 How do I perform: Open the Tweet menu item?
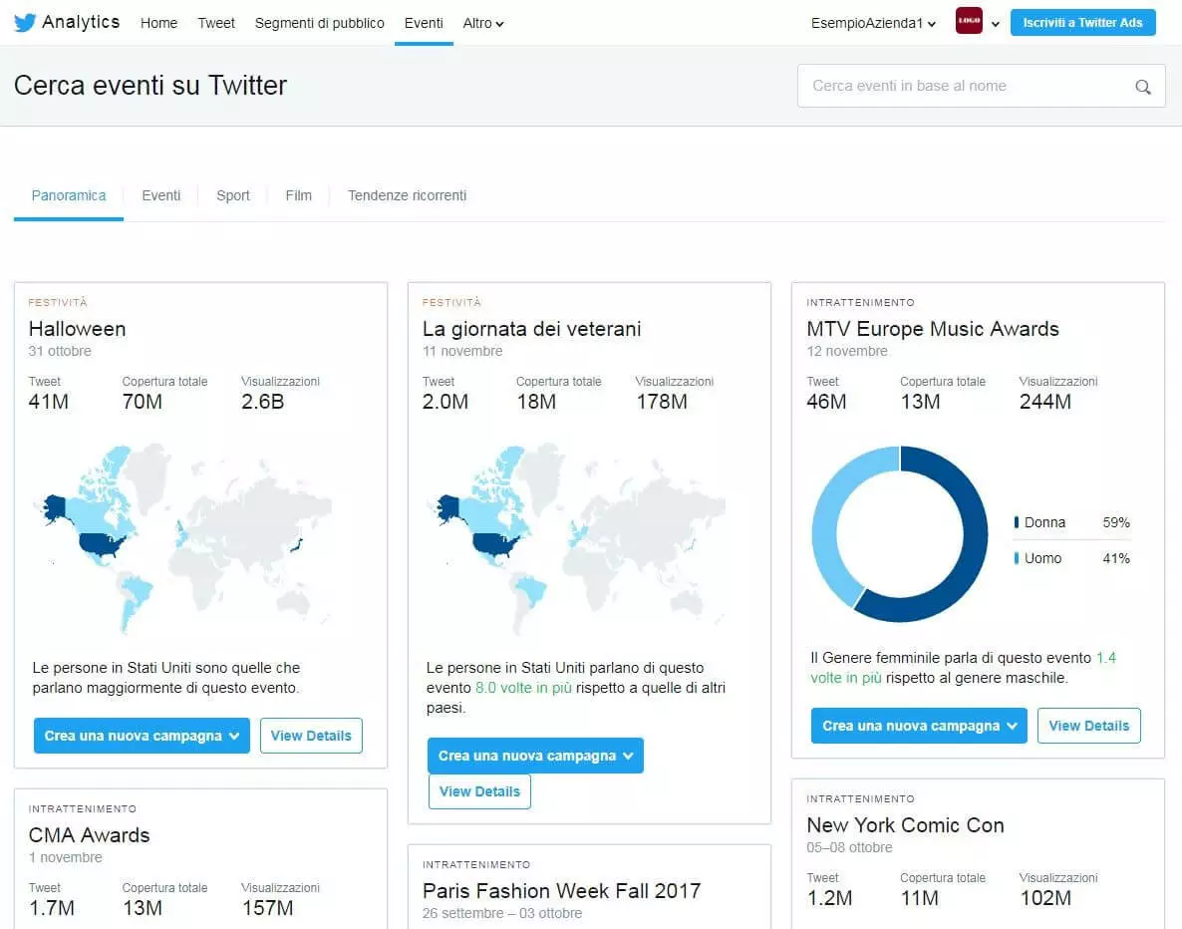[216, 23]
